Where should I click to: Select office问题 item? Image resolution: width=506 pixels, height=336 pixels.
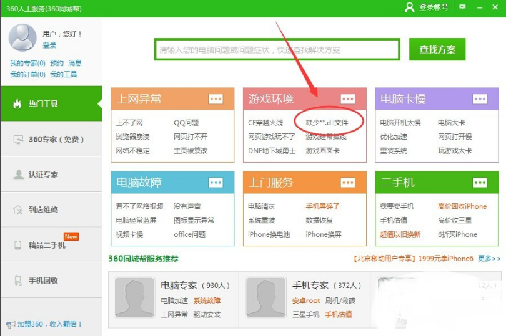click(189, 234)
